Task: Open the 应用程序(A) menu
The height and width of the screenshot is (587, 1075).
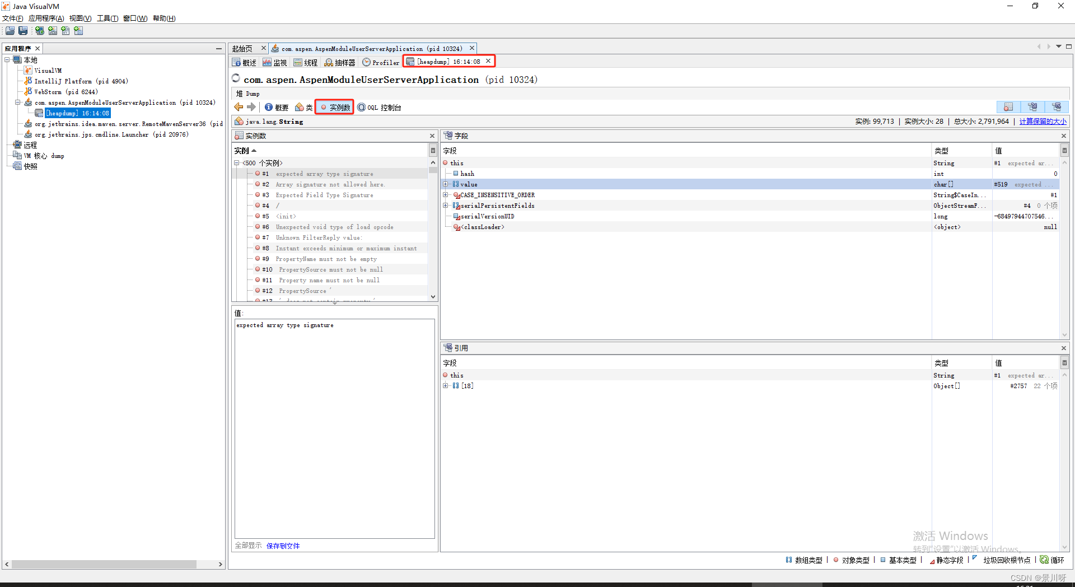Action: 46,18
